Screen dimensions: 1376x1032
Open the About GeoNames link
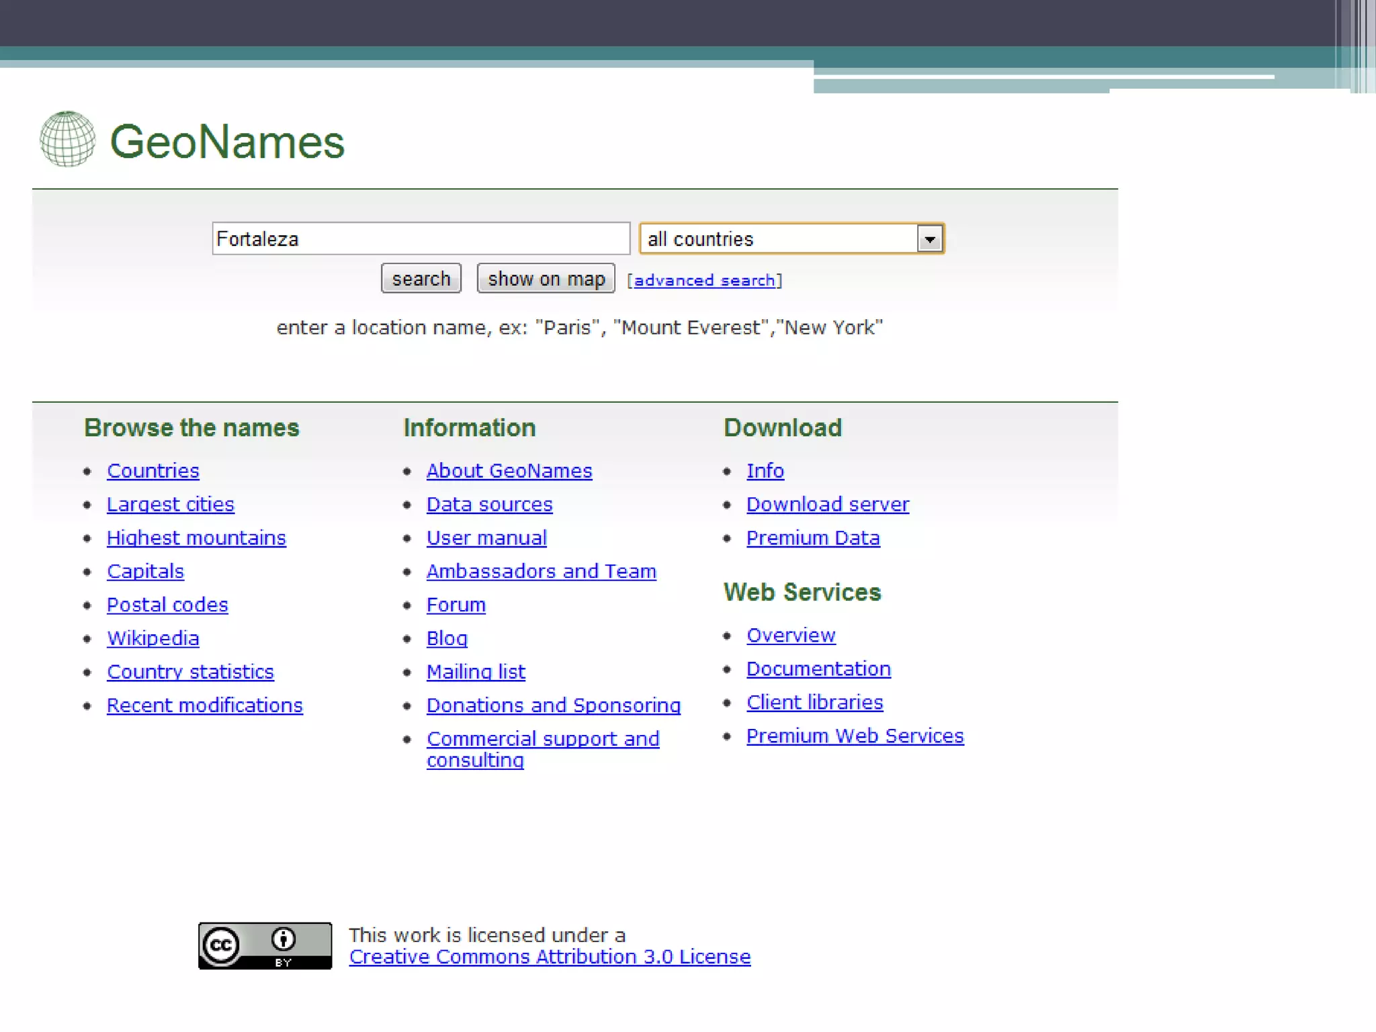point(509,470)
